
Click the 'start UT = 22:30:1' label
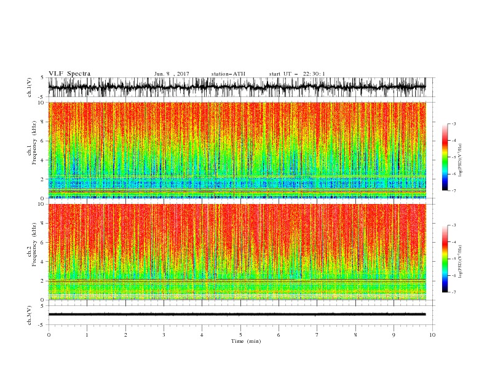(297, 74)
